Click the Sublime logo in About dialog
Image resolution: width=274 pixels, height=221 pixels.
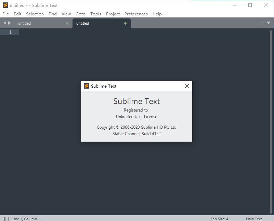(x=87, y=86)
